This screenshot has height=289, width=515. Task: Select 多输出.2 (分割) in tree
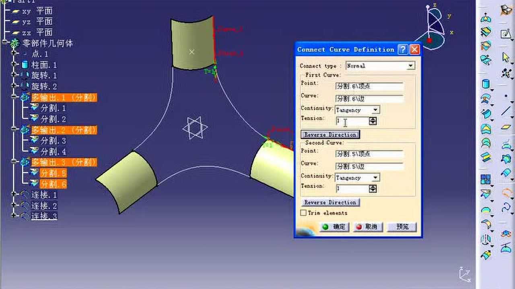click(x=64, y=130)
